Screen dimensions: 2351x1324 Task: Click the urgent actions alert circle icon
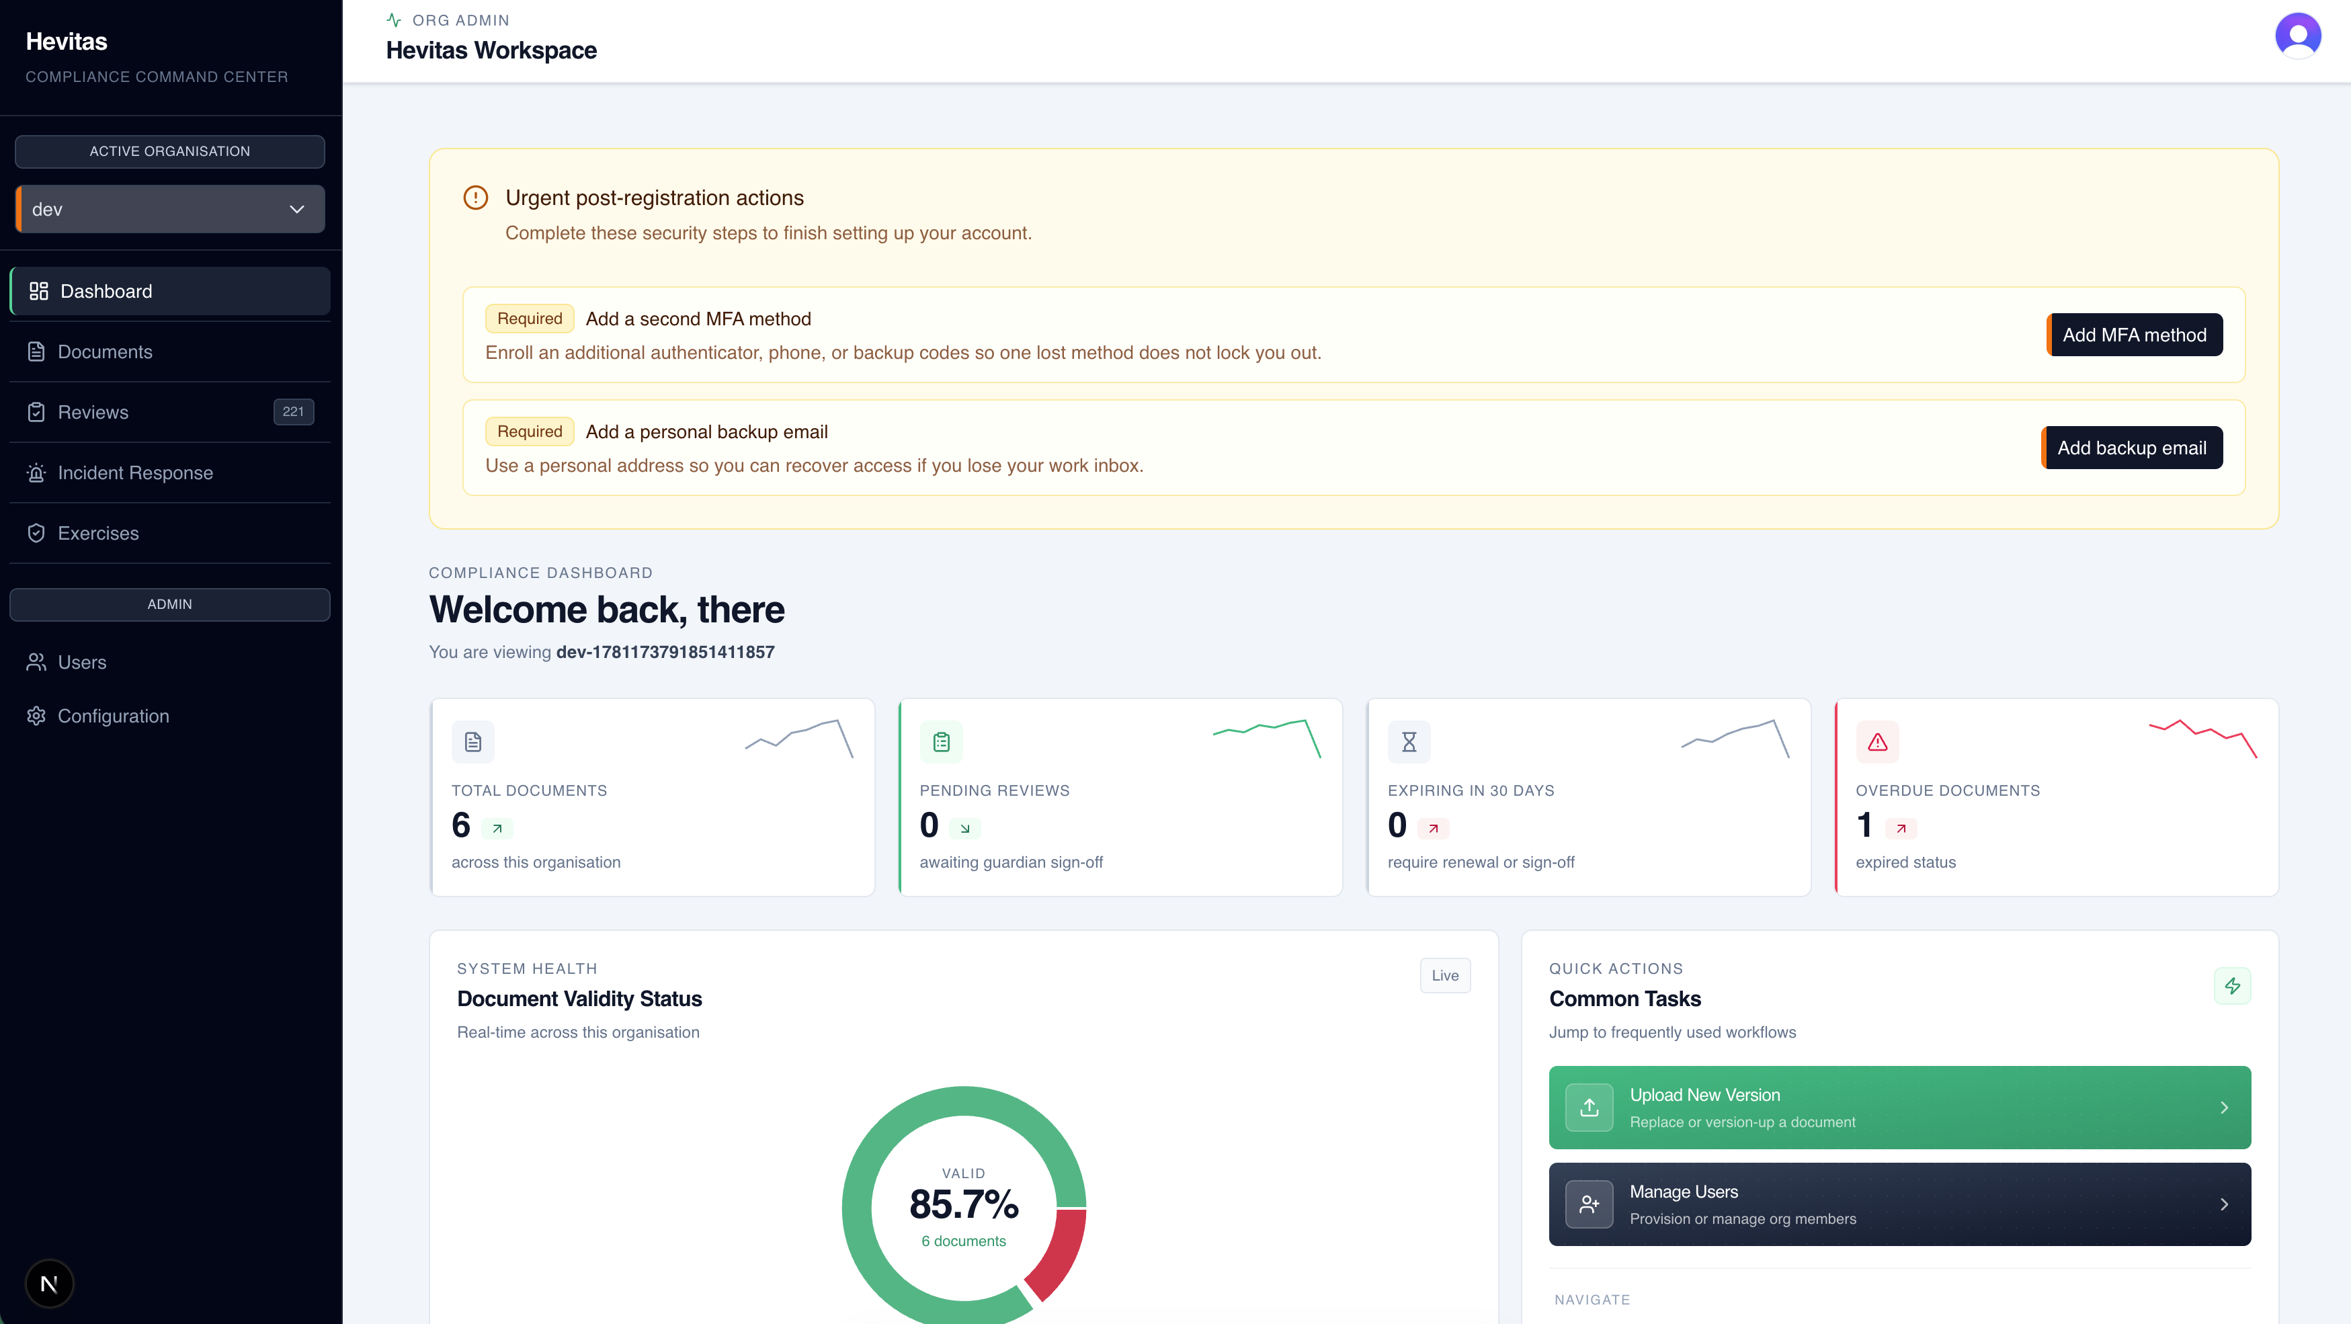tap(475, 197)
